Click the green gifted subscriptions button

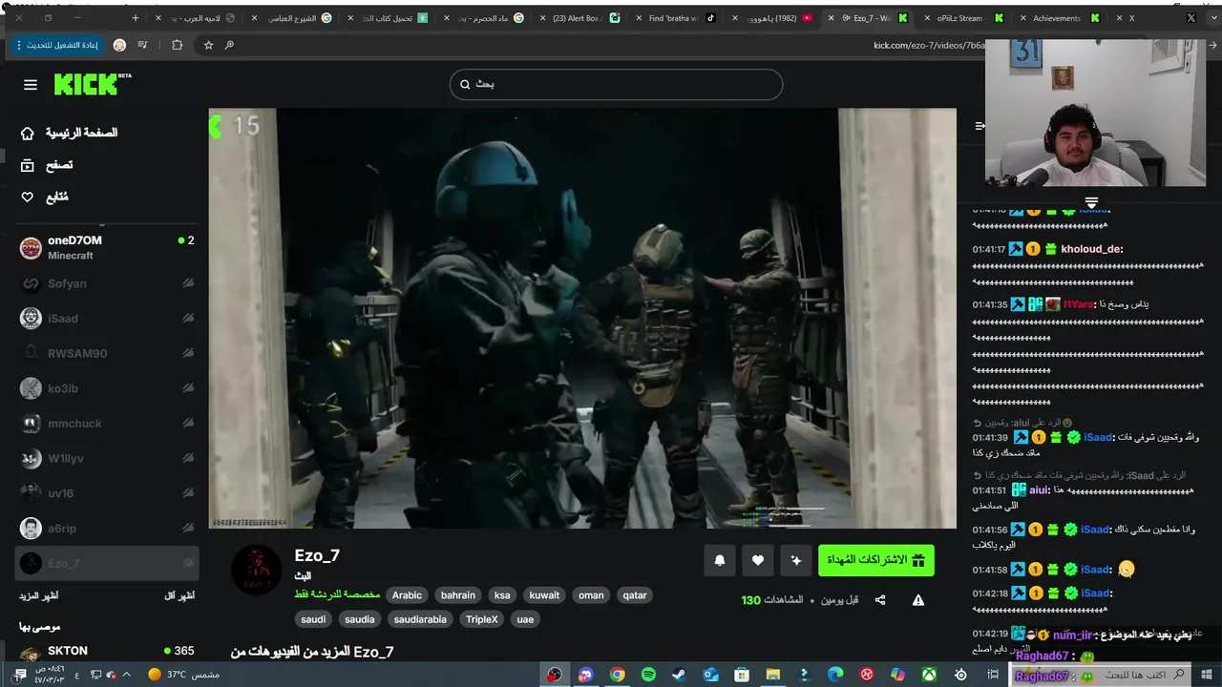click(876, 560)
